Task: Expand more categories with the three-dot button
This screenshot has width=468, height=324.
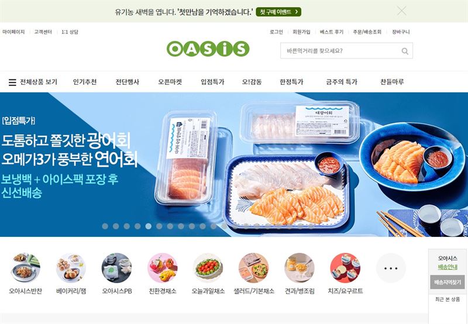Action: (x=391, y=268)
